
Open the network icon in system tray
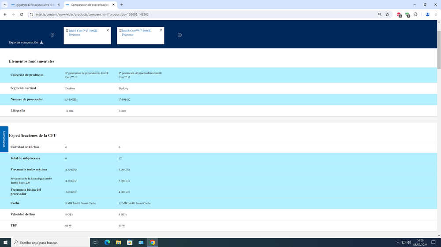[404, 243]
